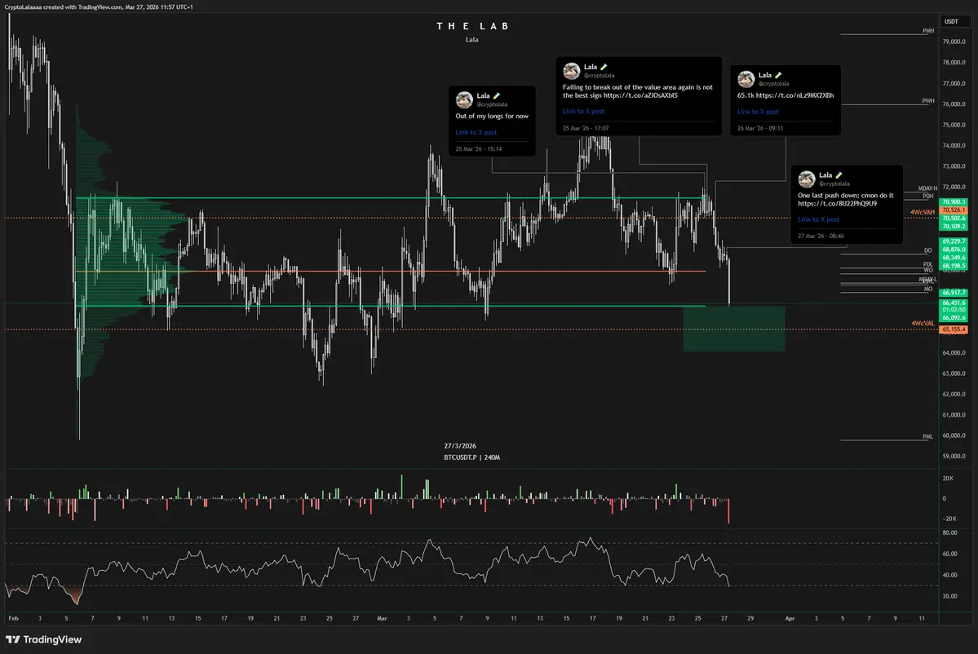Click the 'Out of my longs for now' post text
This screenshot has height=654, width=978.
[492, 116]
